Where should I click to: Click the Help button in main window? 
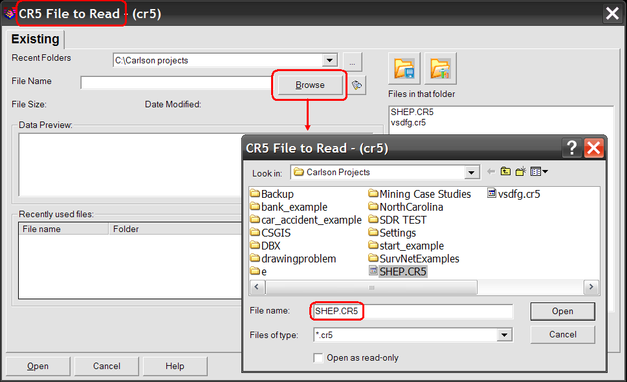175,366
